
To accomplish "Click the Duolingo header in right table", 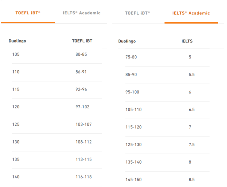I will 127,41.
